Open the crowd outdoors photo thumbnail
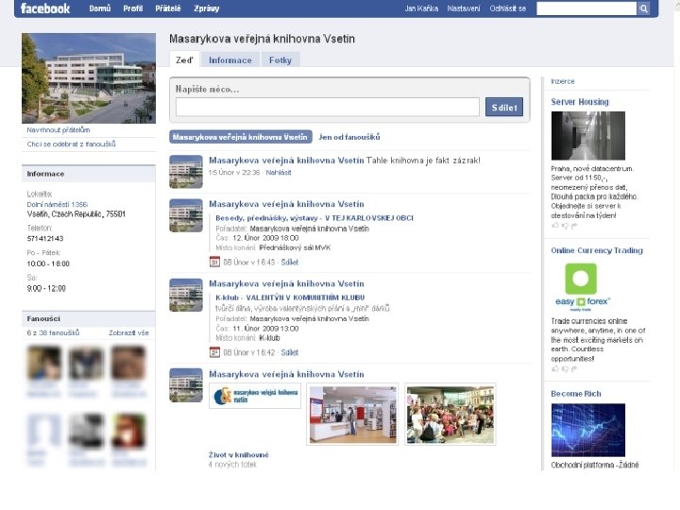 coord(450,415)
